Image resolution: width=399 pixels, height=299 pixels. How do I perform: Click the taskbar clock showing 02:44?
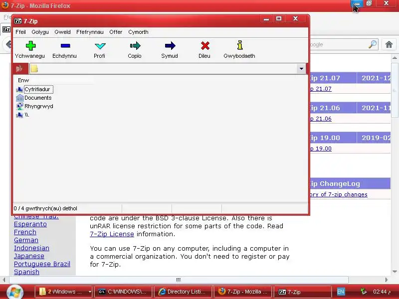coord(382,292)
